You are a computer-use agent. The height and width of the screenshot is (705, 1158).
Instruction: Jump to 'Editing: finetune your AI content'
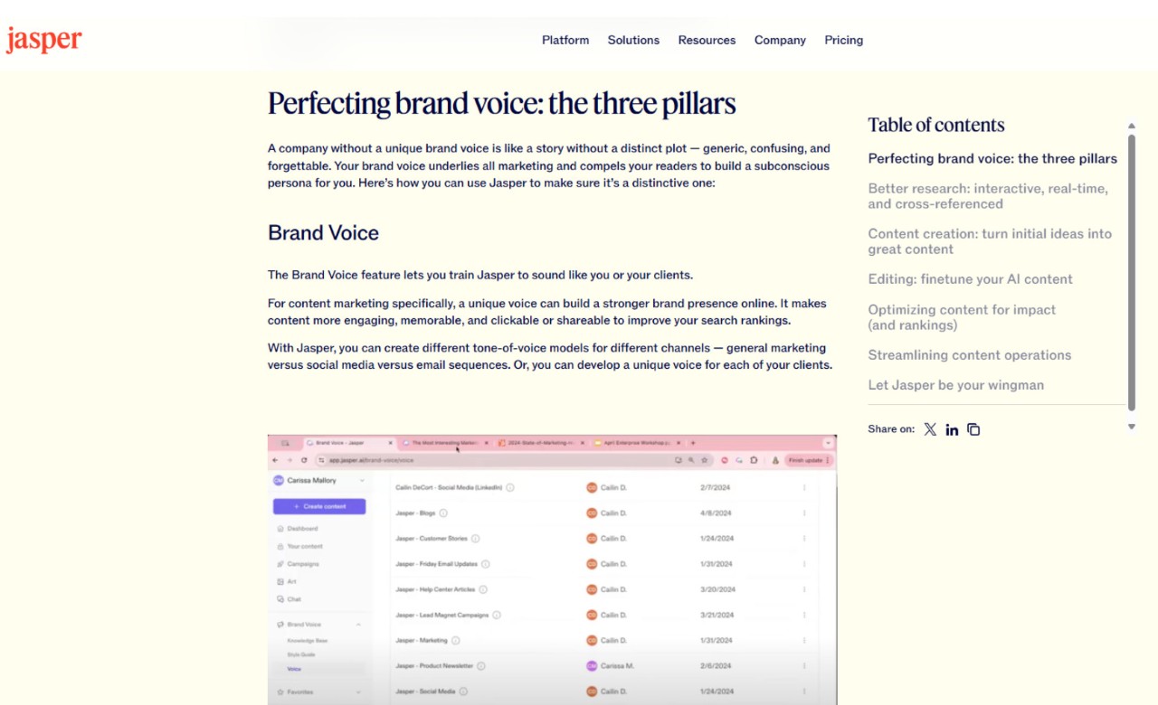970,279
